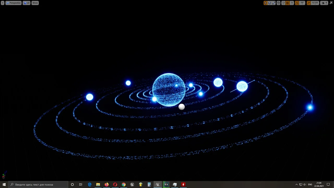Launch Firefox from the taskbar
The width and height of the screenshot is (334, 188).
[106, 184]
